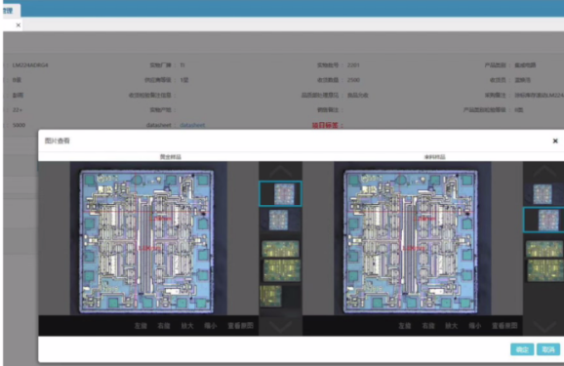Close the 图片查看 image viewer dialog
Viewport: 564px width, 366px height.
click(x=555, y=141)
